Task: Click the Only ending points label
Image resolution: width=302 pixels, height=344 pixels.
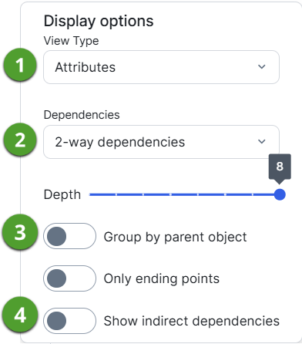Action: point(162,279)
